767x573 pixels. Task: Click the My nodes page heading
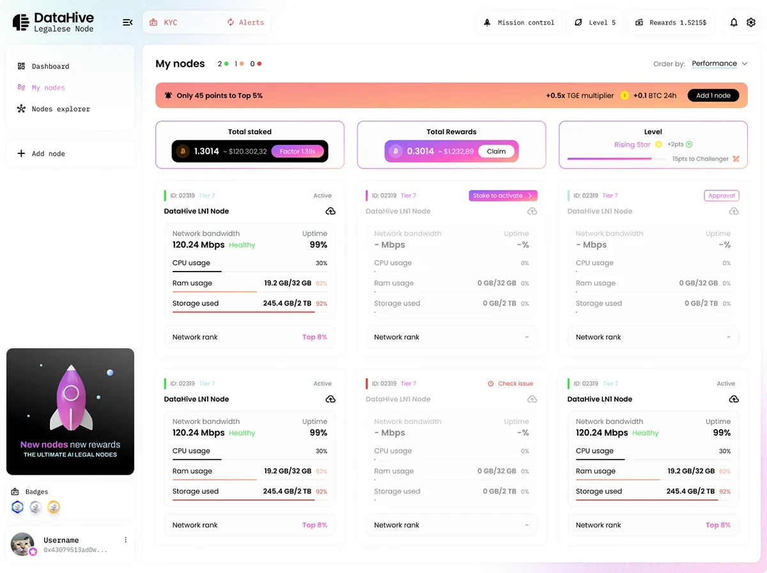click(x=180, y=63)
